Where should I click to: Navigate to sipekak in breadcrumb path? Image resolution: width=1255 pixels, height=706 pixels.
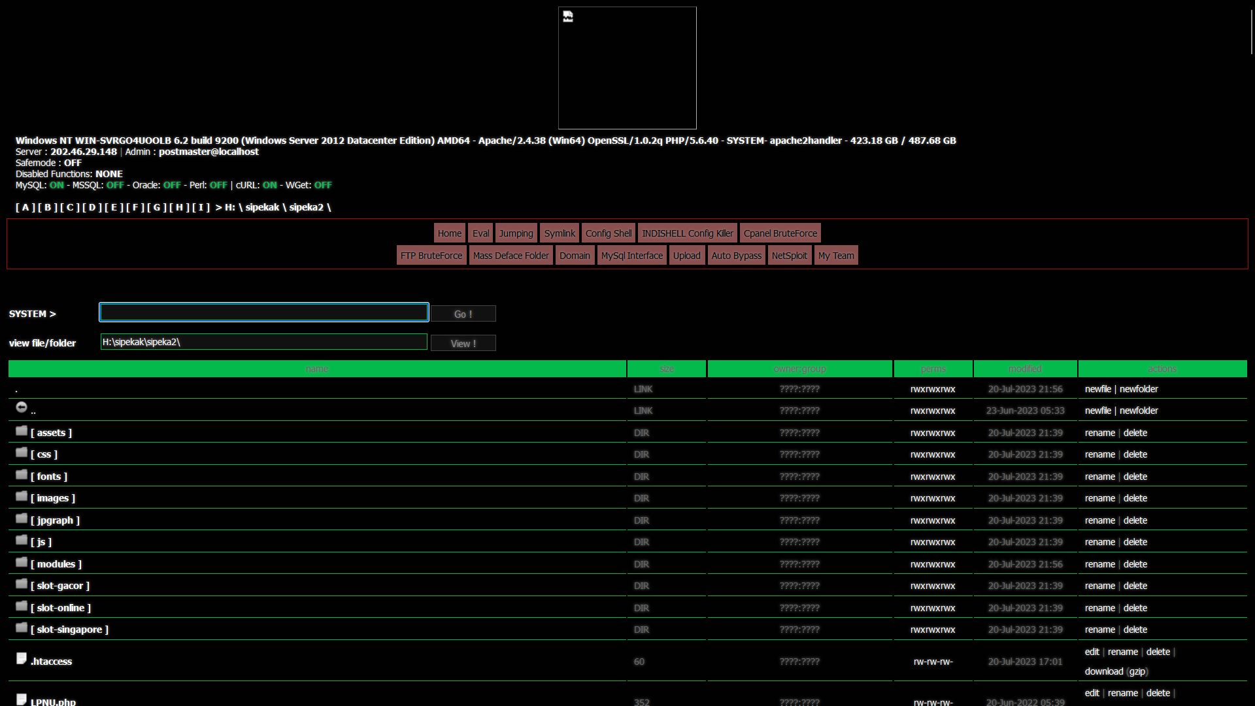click(x=262, y=207)
